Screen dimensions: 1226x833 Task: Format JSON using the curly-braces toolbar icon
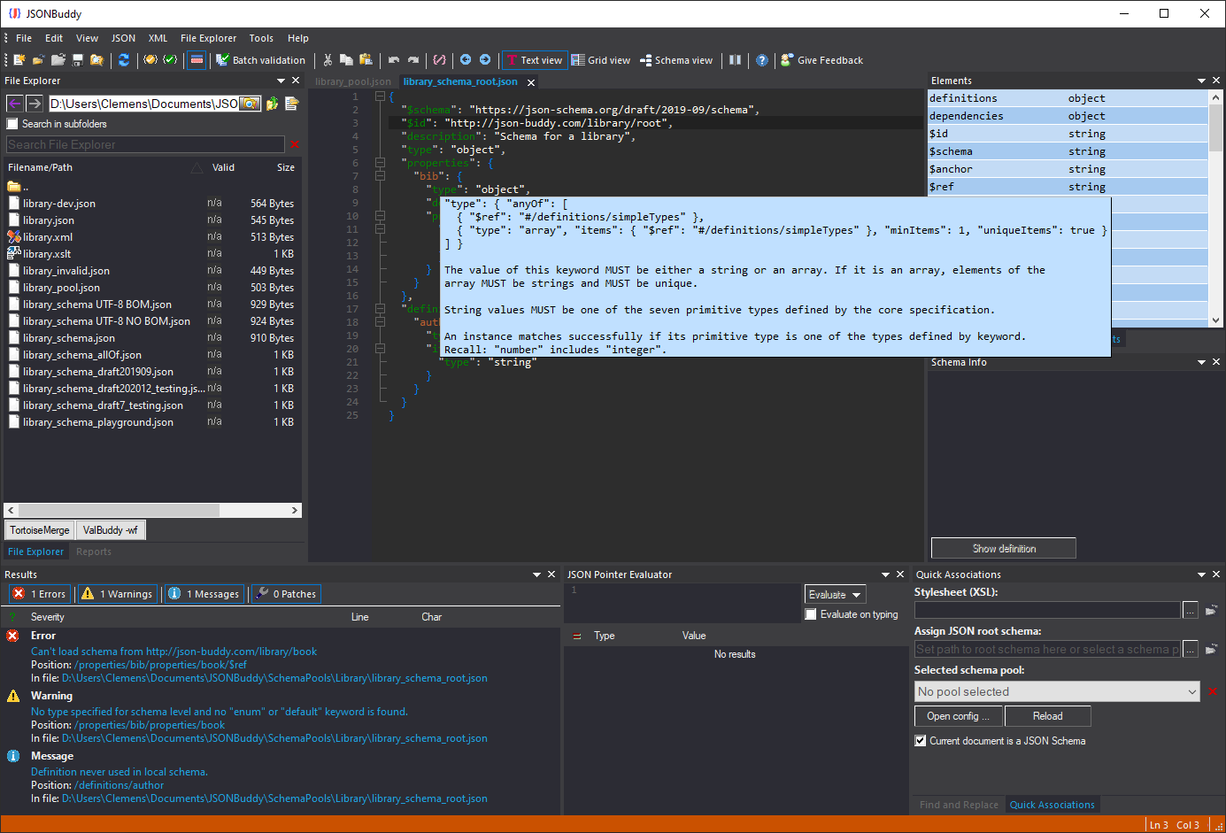439,60
